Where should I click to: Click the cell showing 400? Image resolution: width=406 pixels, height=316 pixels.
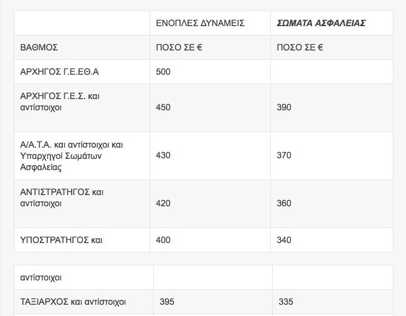tap(163, 240)
